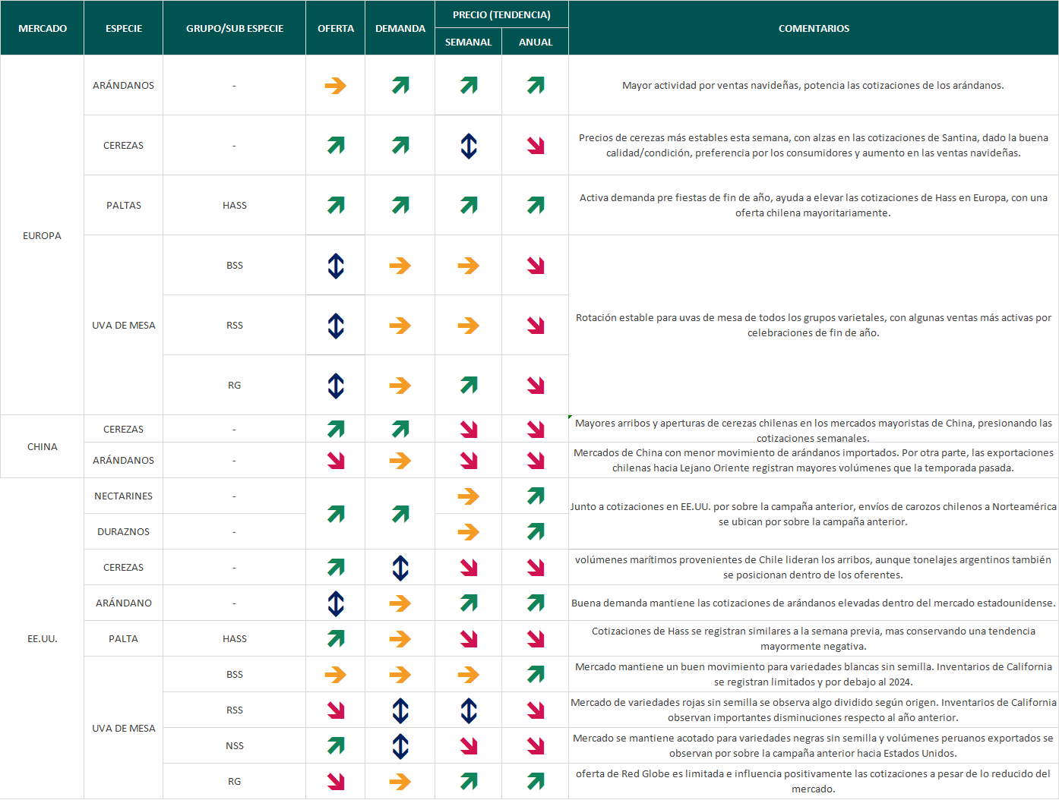
Task: Click the red down arrow in Europa Cerezas Anual
Action: (536, 146)
